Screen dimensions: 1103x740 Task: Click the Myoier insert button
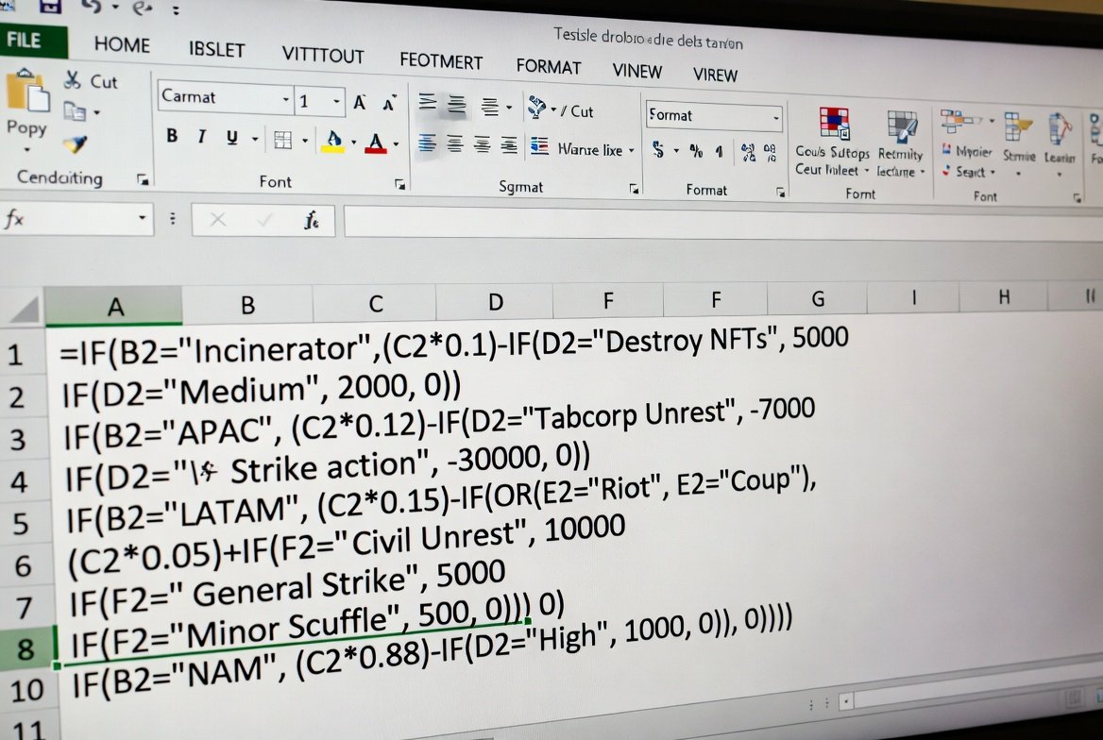967,151
